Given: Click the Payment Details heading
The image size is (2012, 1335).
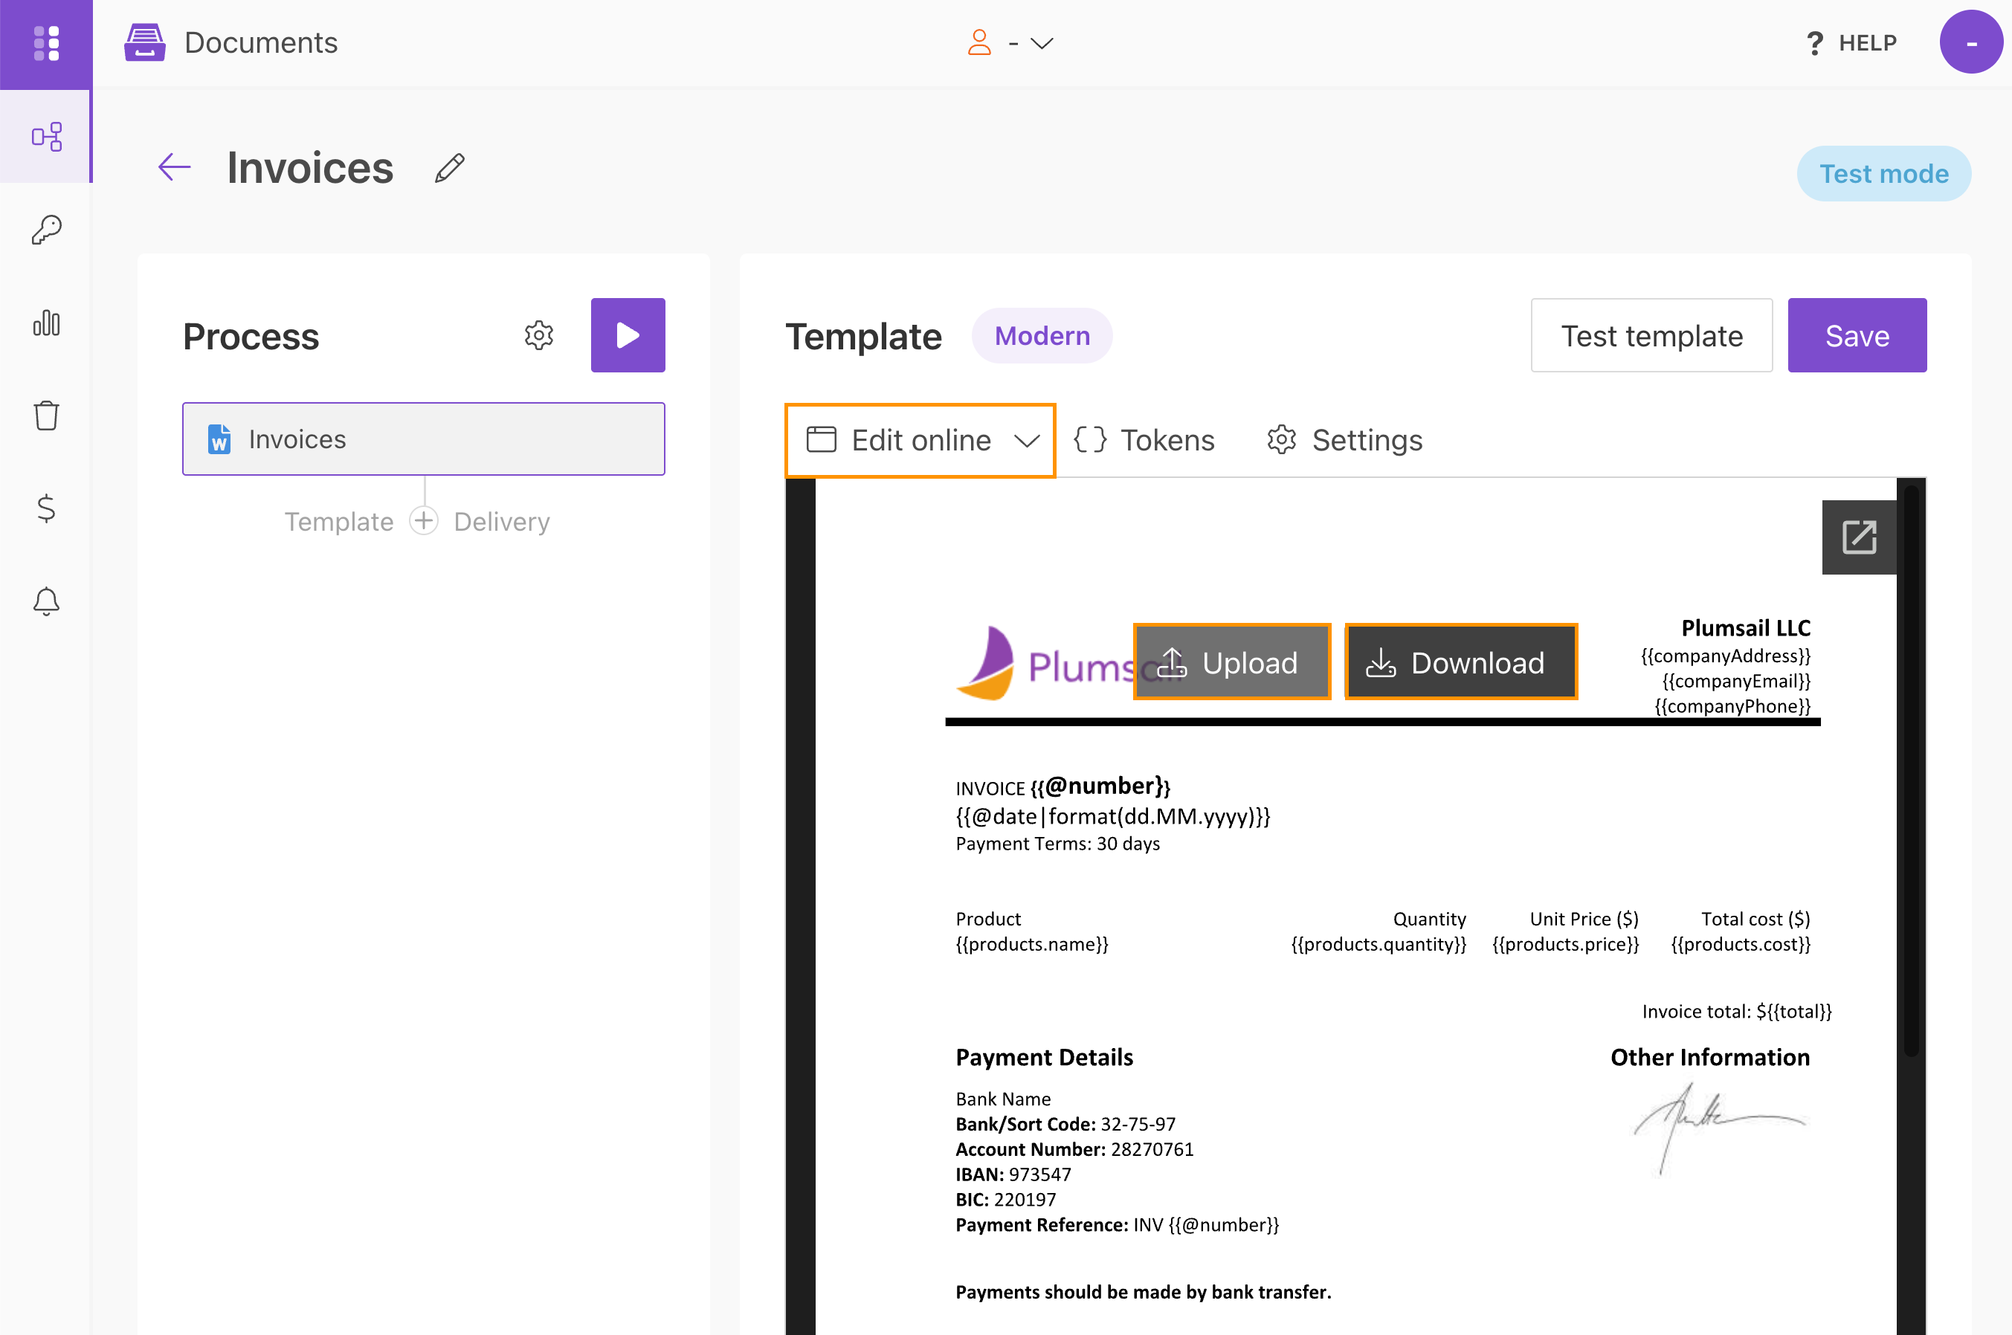Looking at the screenshot, I should 1044,1058.
